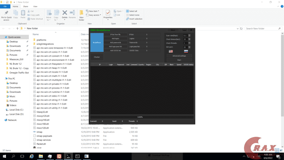Click the Up arrow navigation icon
Image resolution: width=284 pixels, height=160 pixels.
tap(17, 28)
